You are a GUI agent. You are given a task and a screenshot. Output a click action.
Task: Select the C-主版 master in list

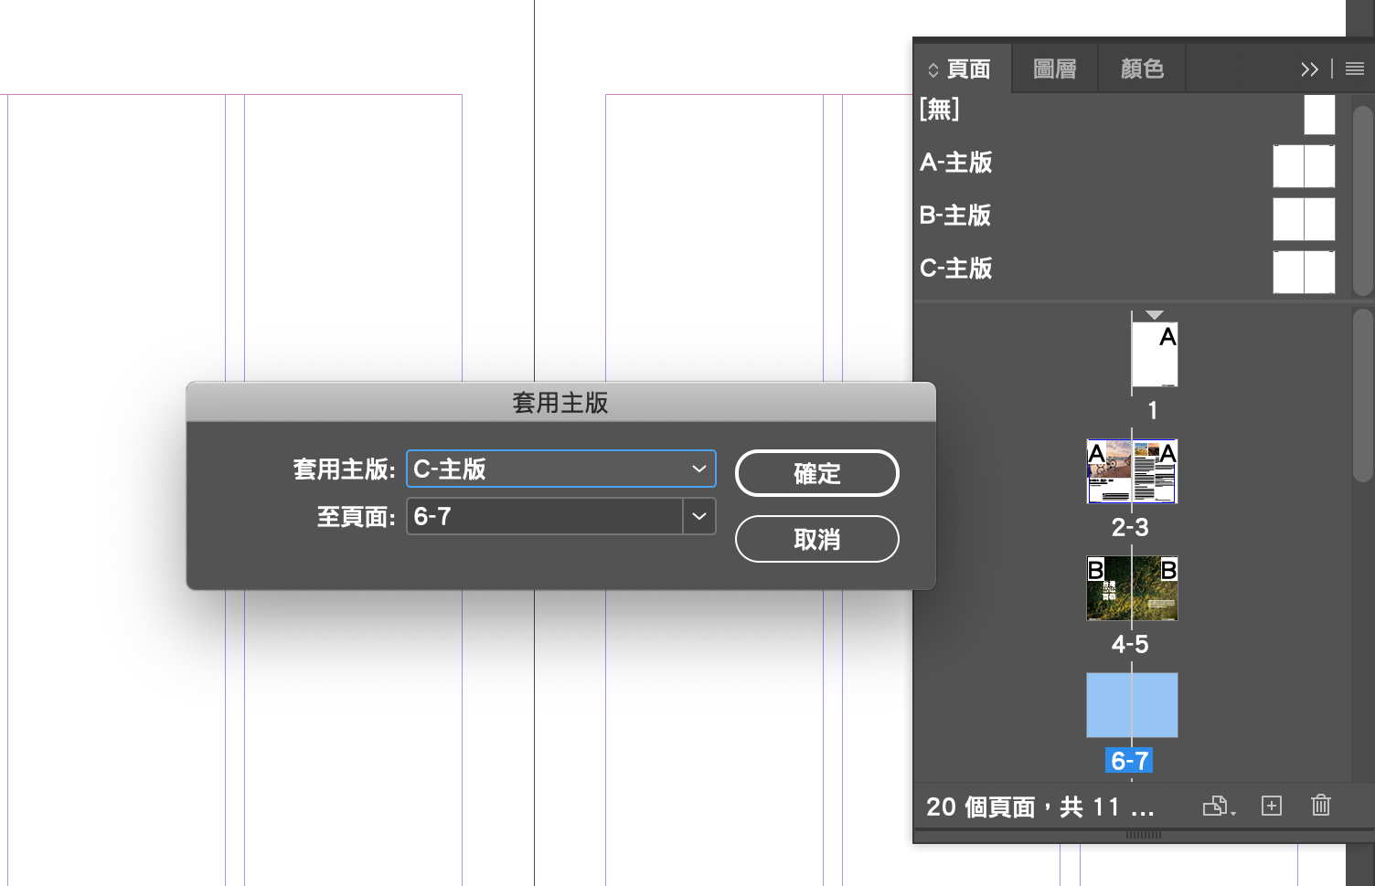pos(955,269)
